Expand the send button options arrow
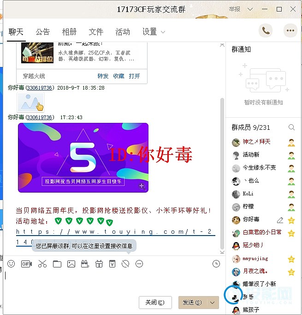The height and width of the screenshot is (315, 302). click(213, 303)
